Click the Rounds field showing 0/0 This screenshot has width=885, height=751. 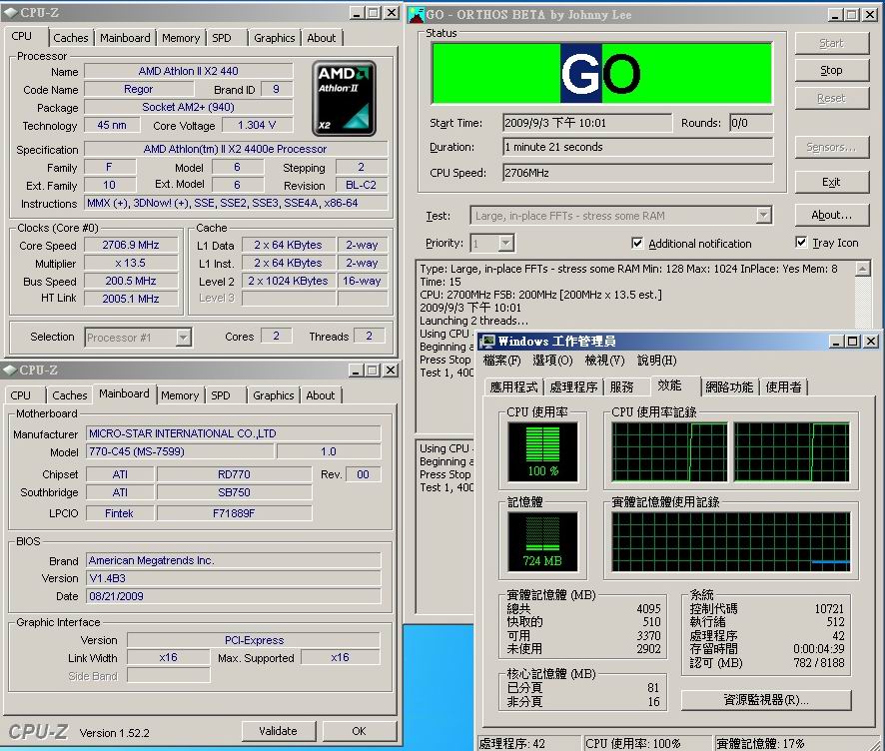751,123
